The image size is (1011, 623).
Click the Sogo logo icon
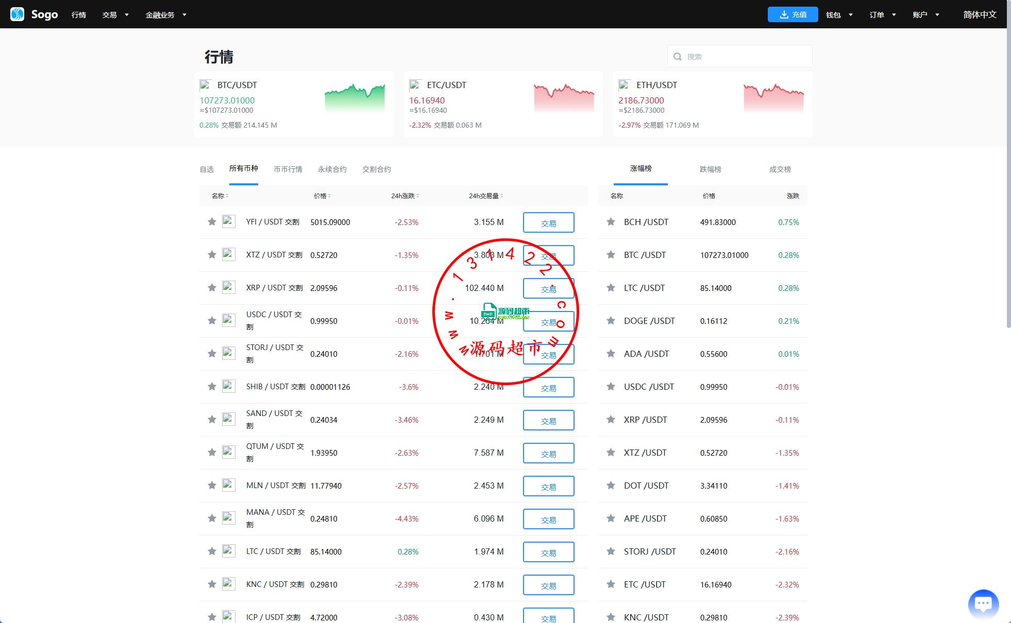(17, 14)
